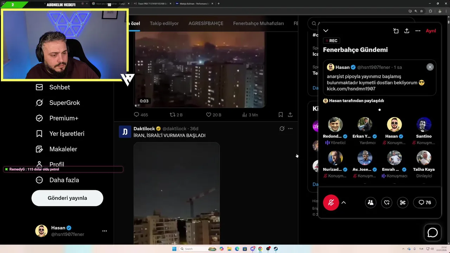Switch to AGRESİFBAHÇE tab
Viewport: 450px width, 253px height.
(206, 24)
